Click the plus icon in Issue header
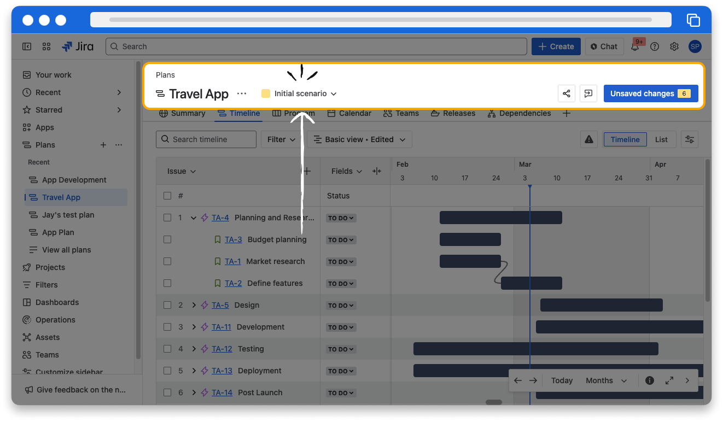This screenshot has height=422, width=723. click(x=307, y=171)
